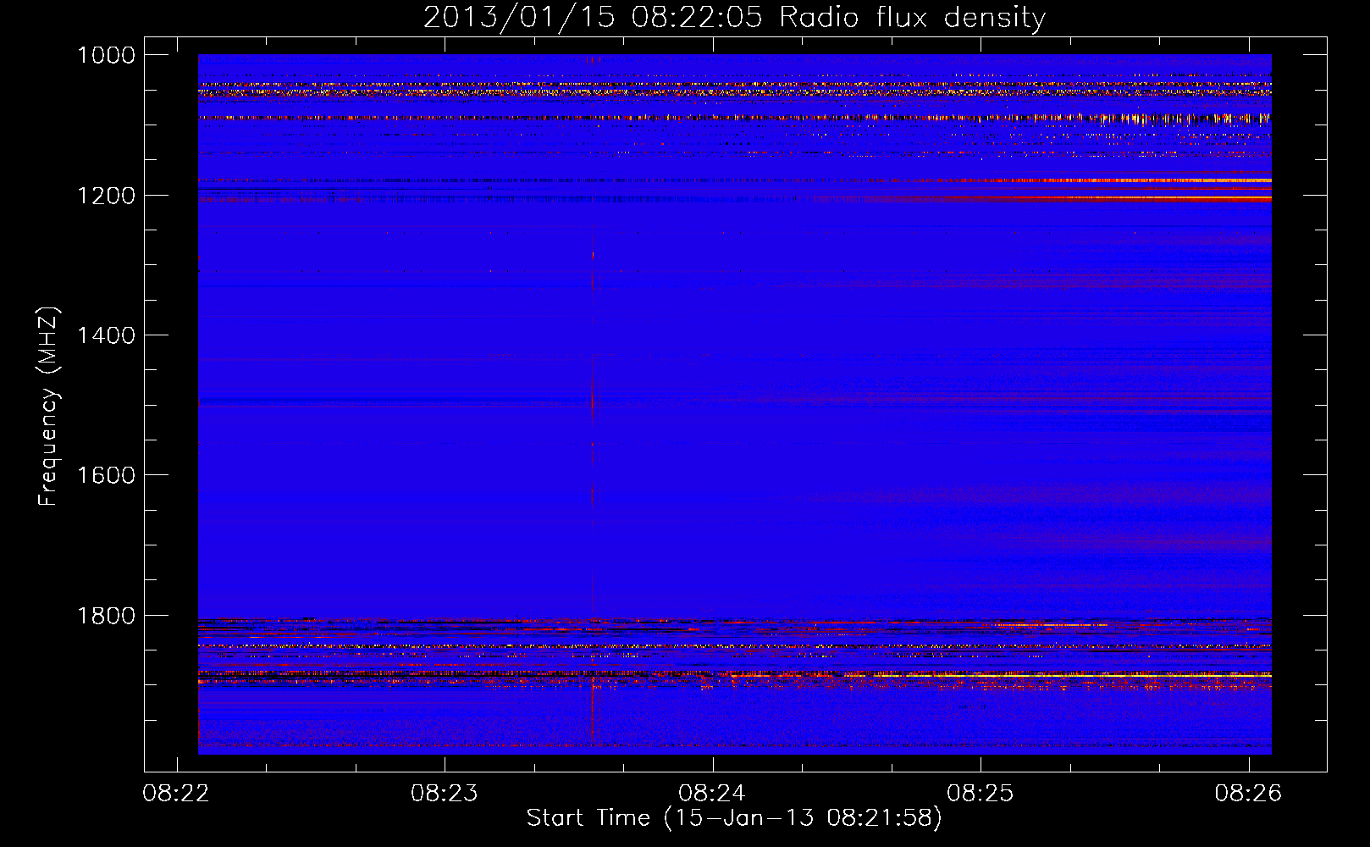This screenshot has width=1370, height=847.
Task: Click the 08:22 time tick label
Action: pos(176,794)
